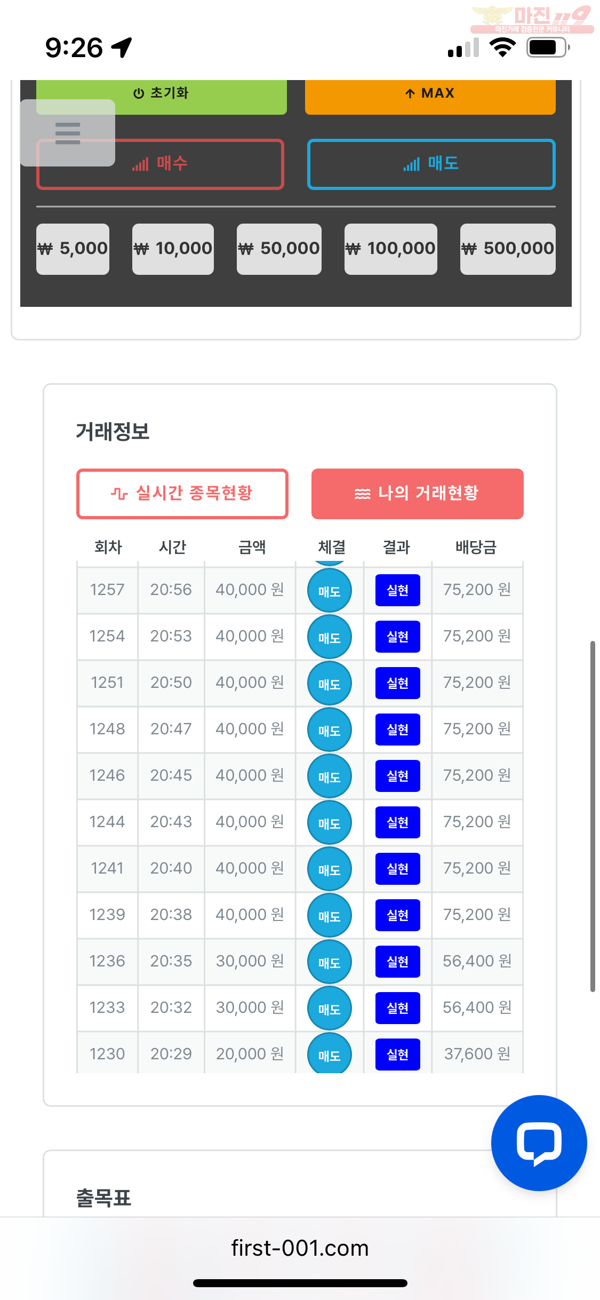Add ₩ 5,000 to the amount
The height and width of the screenshot is (1300, 600).
click(x=73, y=249)
